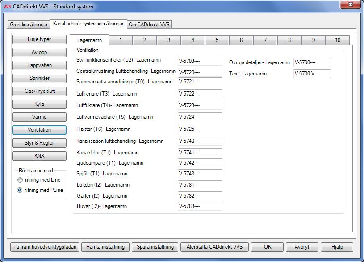Open the KNX settings

pyautogui.click(x=39, y=156)
